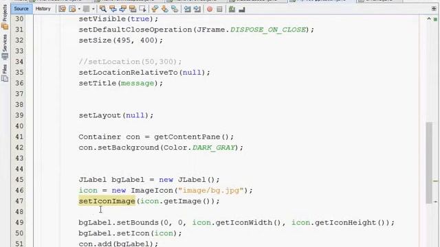Screen dimensions: 440x247
Task: Click Shift Line Right icon
Action: tap(197, 9)
